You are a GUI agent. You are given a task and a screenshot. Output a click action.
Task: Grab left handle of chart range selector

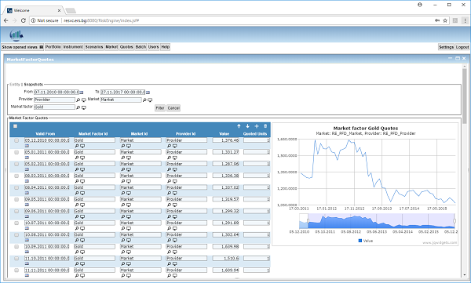(x=308, y=221)
